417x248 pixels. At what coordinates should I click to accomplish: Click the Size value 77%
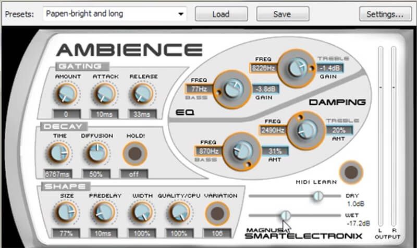pos(66,233)
